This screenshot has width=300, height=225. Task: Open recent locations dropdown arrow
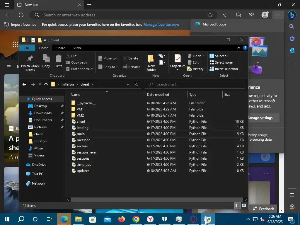40,84
